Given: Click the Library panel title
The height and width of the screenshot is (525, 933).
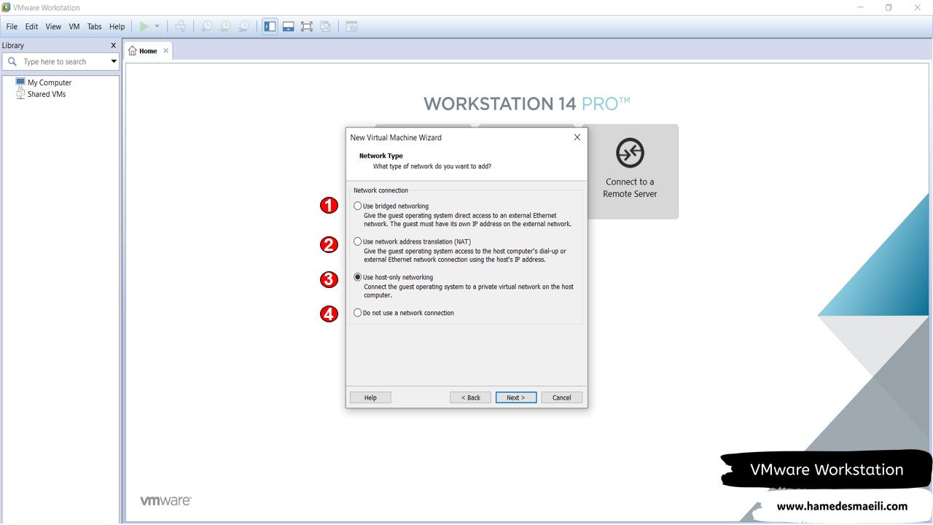Looking at the screenshot, I should click(x=13, y=45).
